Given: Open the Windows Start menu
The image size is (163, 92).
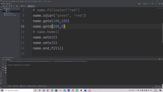Looking at the screenshot, I should point(2,90).
